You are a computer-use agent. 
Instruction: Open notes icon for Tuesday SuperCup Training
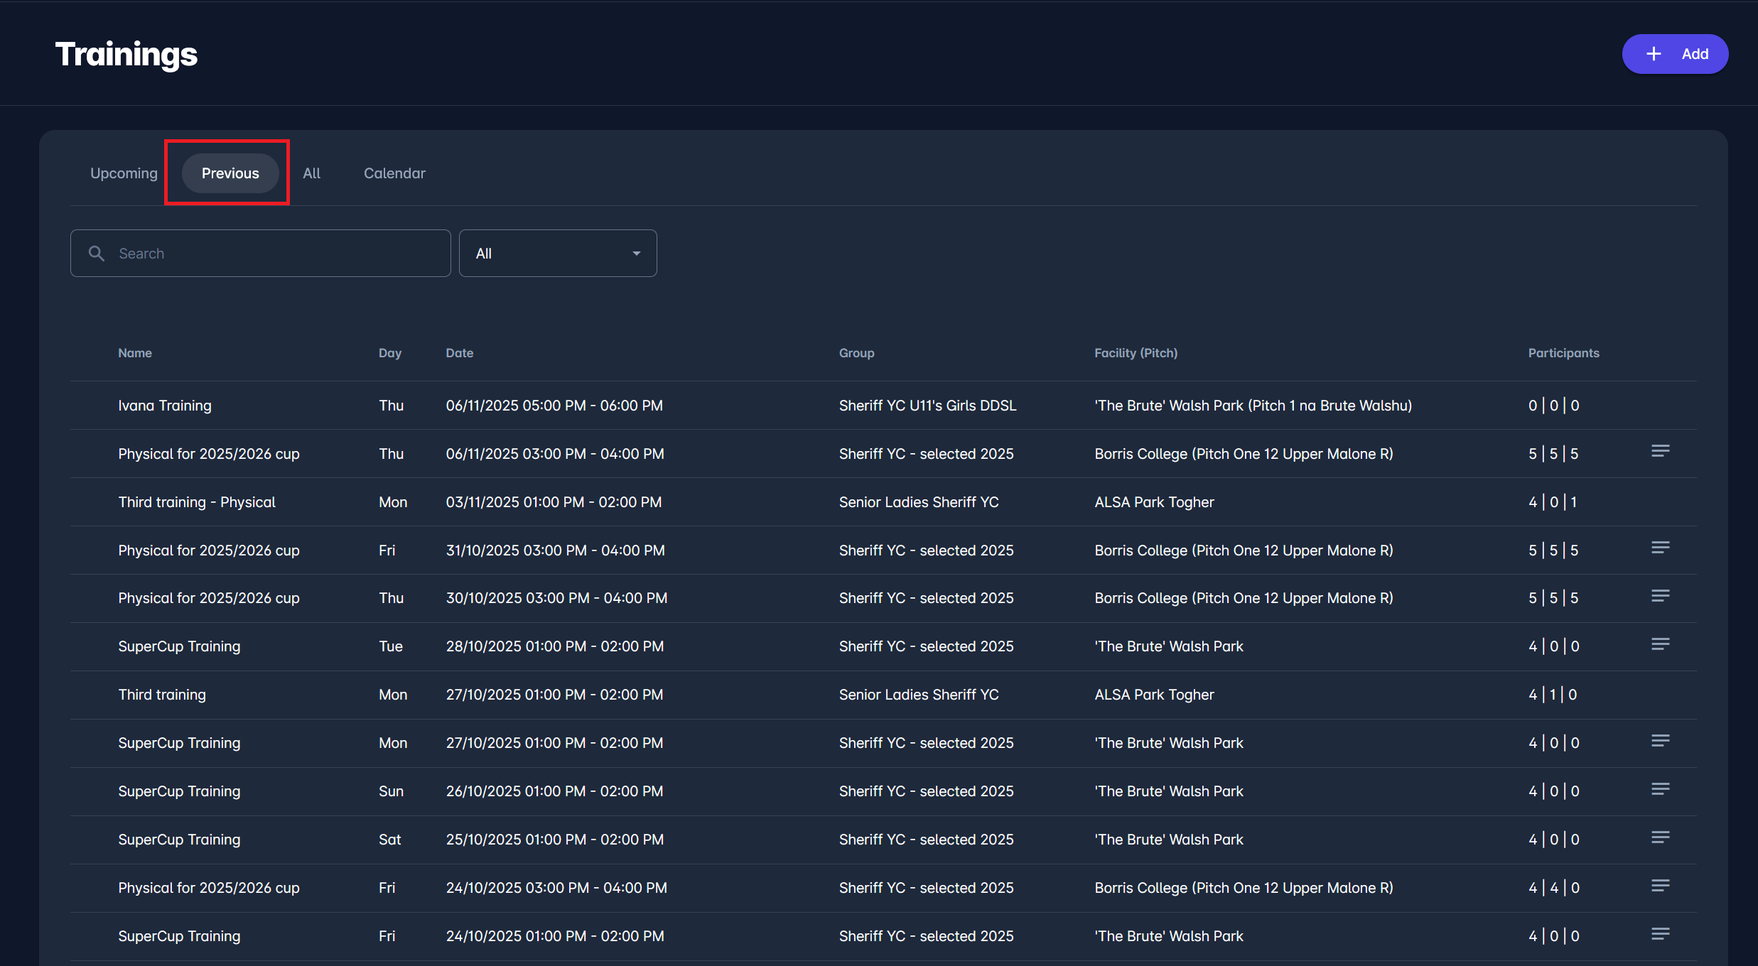1660,644
